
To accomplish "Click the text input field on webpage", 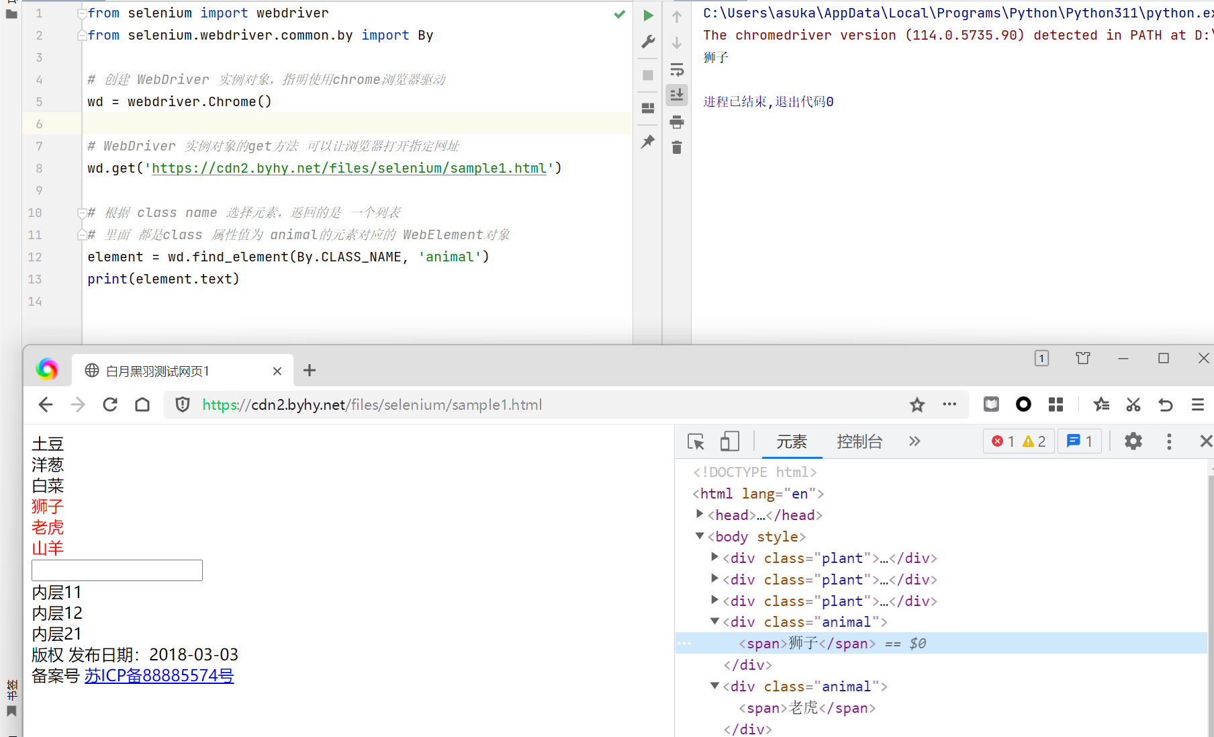I will pyautogui.click(x=117, y=570).
